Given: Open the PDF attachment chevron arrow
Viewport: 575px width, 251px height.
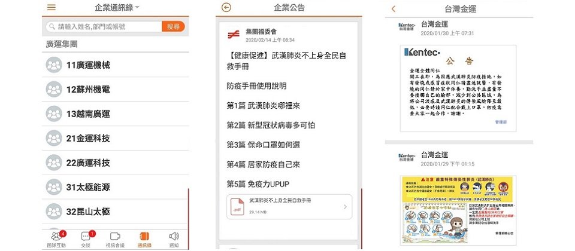Looking at the screenshot, I should coord(344,207).
